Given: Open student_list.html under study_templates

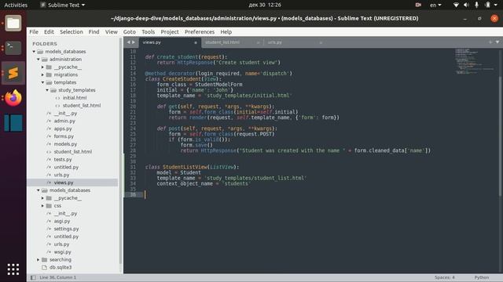Looking at the screenshot, I should click(x=82, y=106).
